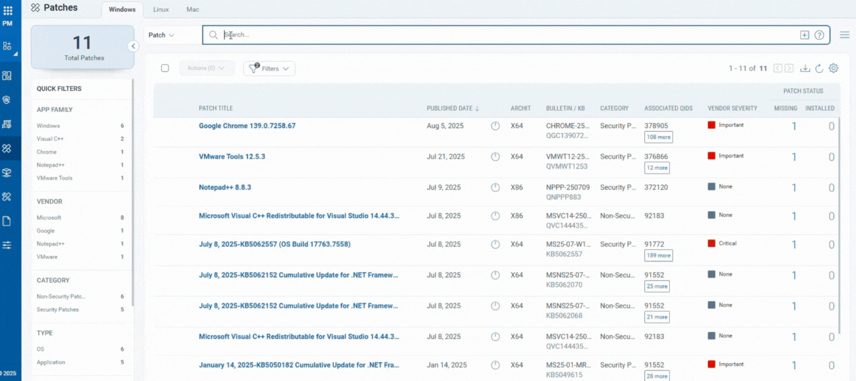The height and width of the screenshot is (381, 856).
Task: Open search help question mark icon
Action: click(819, 35)
